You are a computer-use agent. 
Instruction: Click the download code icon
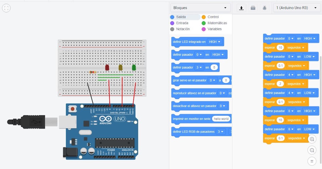[241, 8]
